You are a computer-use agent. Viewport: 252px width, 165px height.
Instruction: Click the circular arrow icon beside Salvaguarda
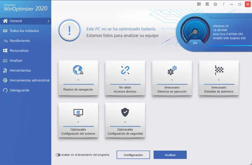coord(5,90)
